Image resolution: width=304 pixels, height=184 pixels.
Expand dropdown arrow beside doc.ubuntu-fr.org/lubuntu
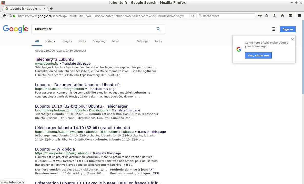tap(86, 89)
